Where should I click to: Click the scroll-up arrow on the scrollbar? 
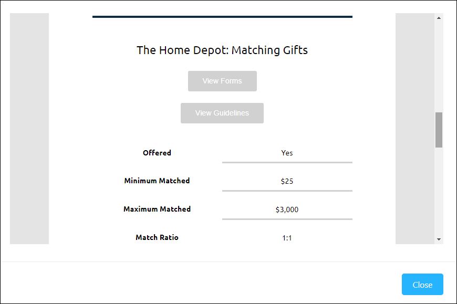pyautogui.click(x=439, y=17)
